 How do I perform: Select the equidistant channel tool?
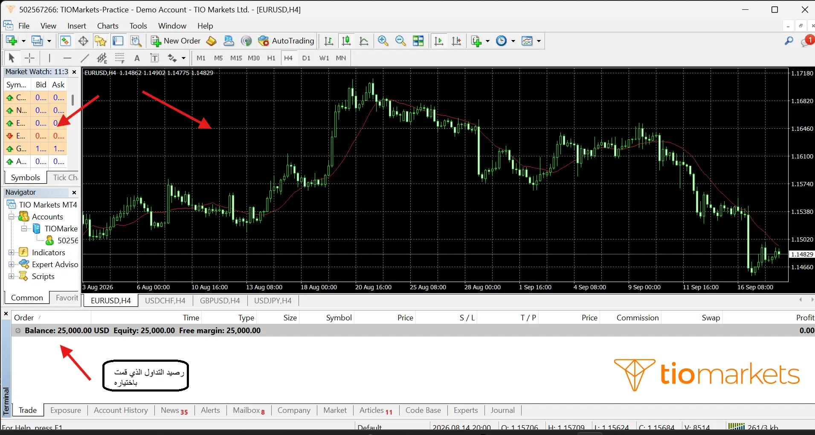tap(102, 58)
